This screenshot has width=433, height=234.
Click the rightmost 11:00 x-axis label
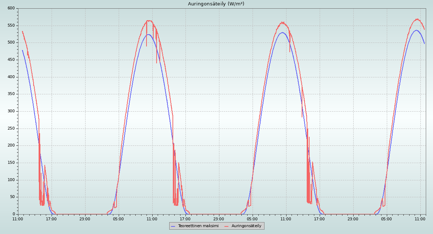[x=420, y=219]
